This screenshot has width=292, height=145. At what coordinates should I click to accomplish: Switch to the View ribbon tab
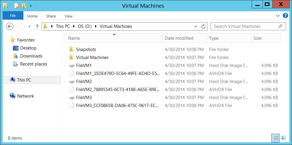coord(68,16)
